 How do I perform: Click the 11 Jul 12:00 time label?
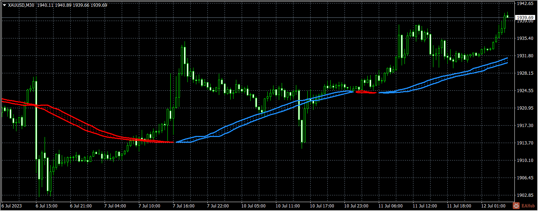[x=425, y=206]
